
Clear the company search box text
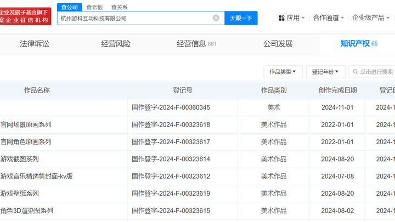coord(216,18)
